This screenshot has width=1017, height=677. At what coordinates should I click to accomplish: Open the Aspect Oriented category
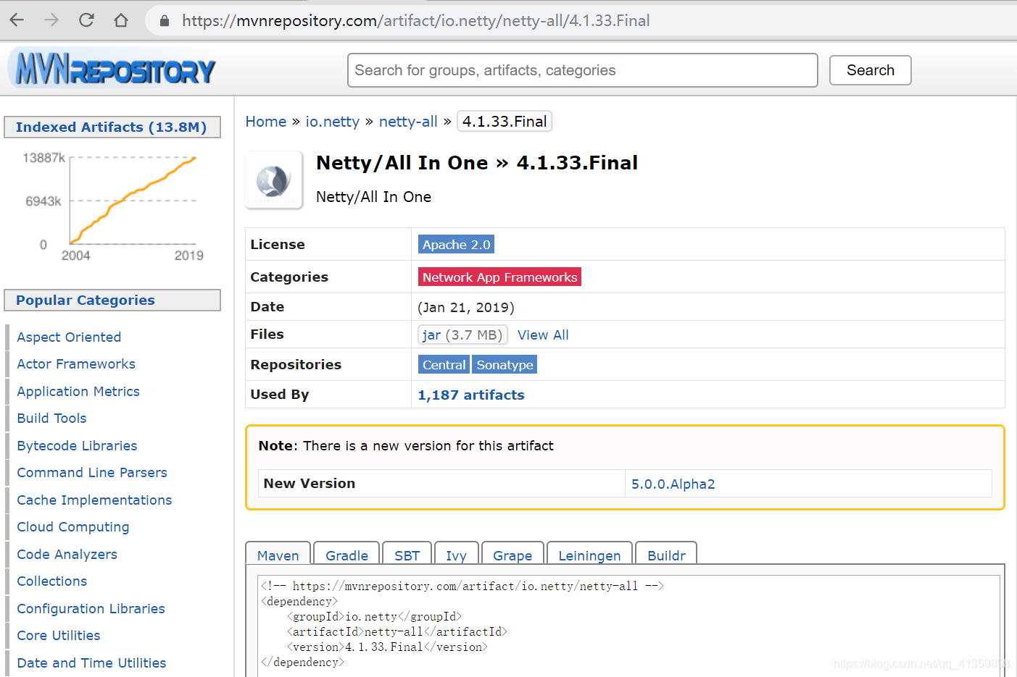click(69, 337)
